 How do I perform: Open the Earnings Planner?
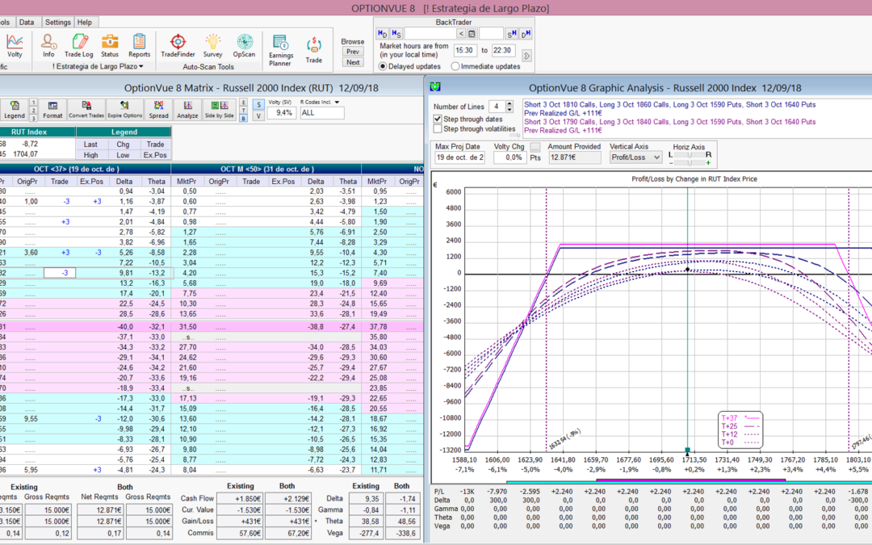[x=281, y=51]
